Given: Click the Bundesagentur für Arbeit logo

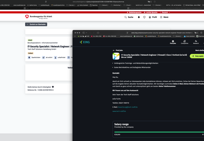Looking at the screenshot, I should point(39,17).
